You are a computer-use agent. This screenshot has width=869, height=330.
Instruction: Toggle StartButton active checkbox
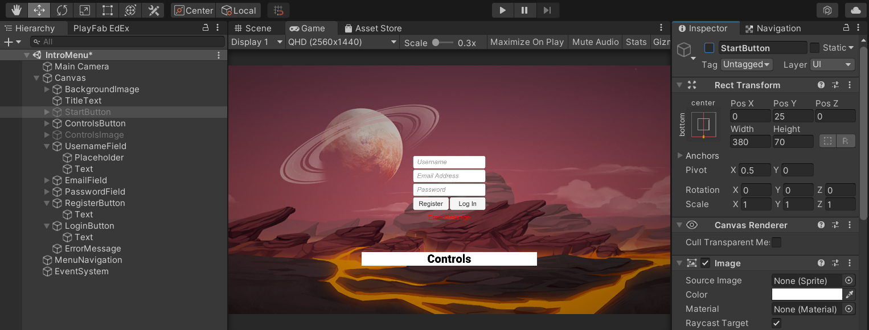click(709, 48)
